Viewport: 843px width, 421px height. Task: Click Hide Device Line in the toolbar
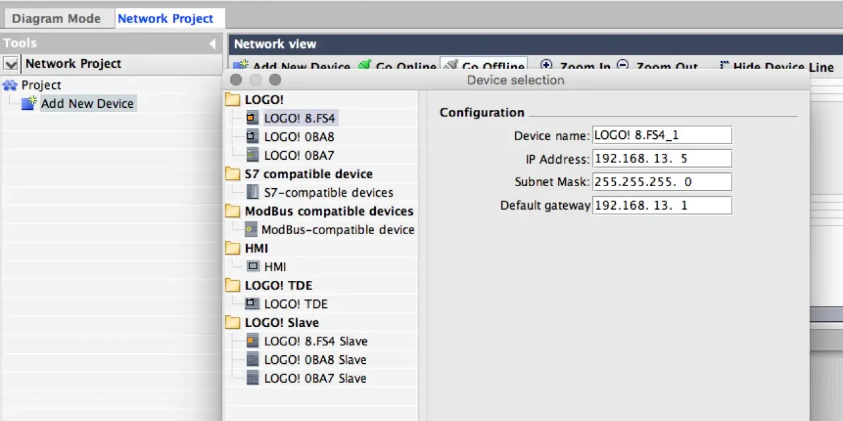[776, 67]
